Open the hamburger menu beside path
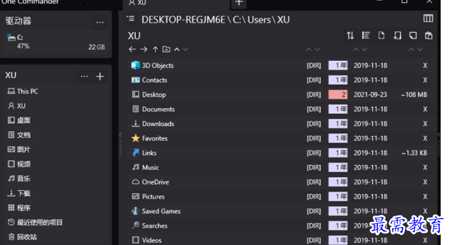 tap(131, 19)
